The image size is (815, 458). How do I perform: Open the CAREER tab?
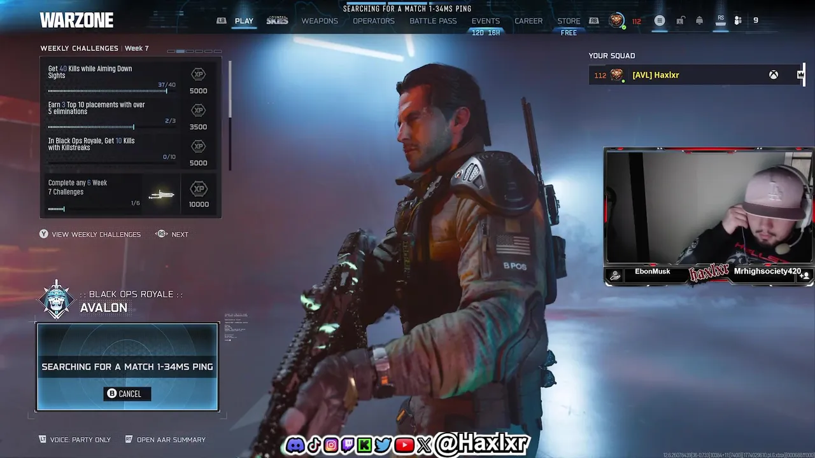(x=528, y=21)
